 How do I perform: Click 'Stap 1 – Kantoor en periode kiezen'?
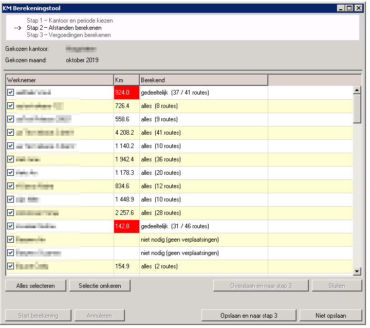pos(70,21)
